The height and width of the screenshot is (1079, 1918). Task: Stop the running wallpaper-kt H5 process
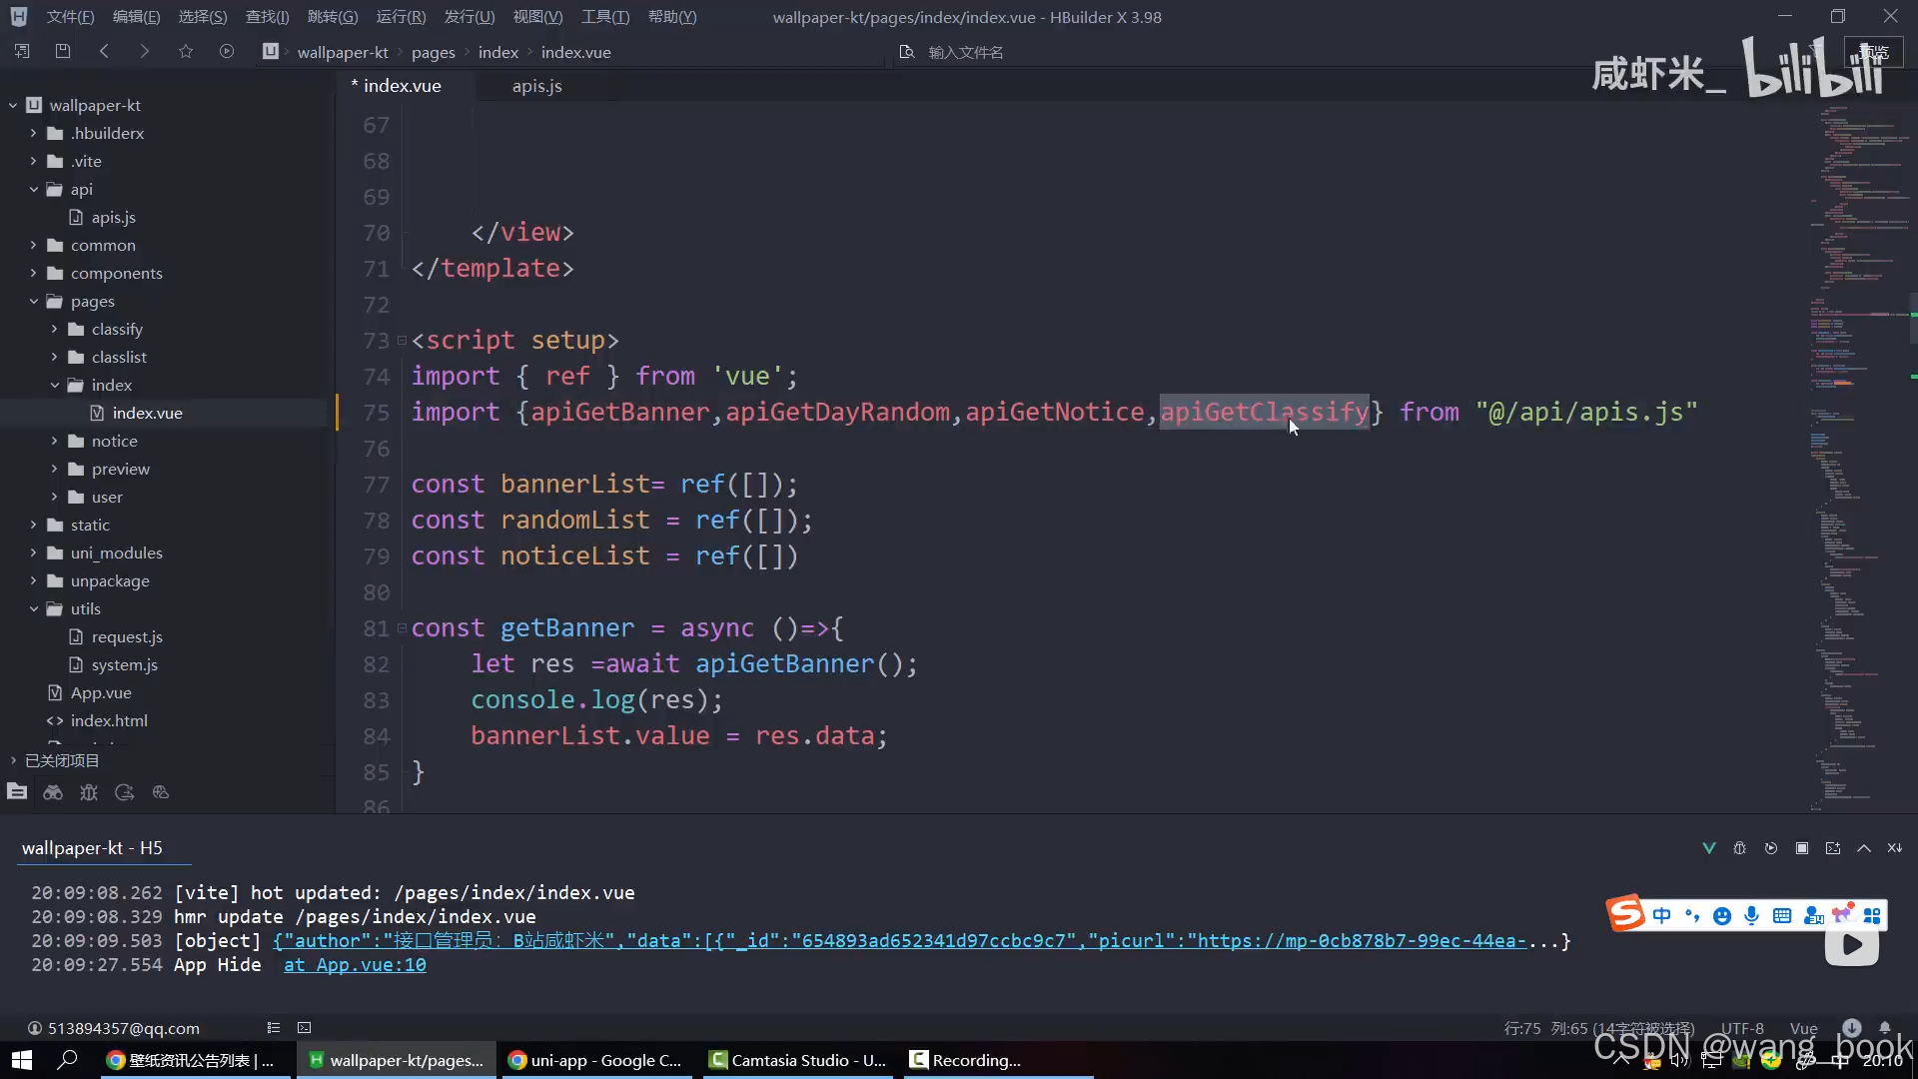point(1802,848)
